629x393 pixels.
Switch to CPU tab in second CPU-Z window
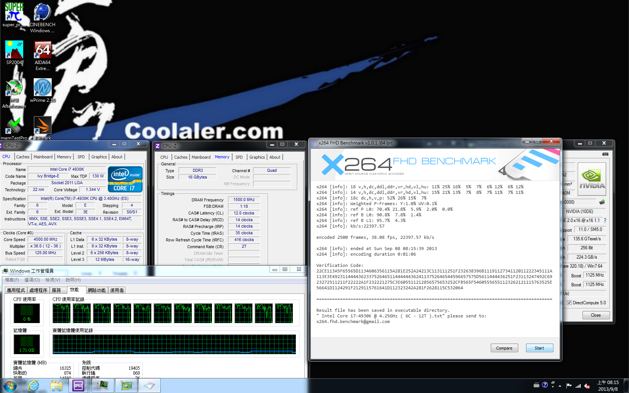(x=164, y=157)
